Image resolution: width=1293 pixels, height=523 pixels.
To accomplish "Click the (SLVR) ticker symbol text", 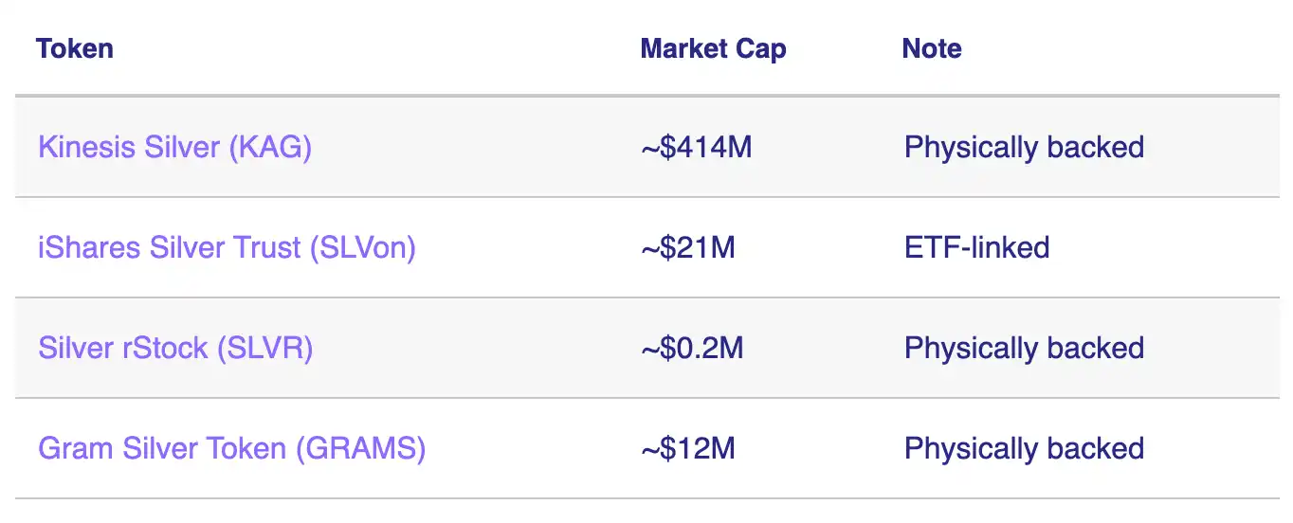I will [264, 349].
